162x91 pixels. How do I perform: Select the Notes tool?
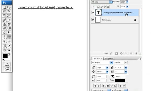pos(4,46)
